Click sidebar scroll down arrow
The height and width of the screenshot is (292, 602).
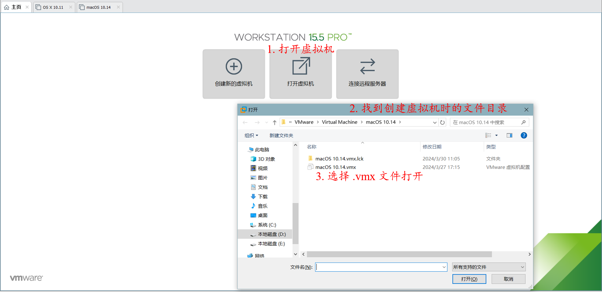point(296,254)
